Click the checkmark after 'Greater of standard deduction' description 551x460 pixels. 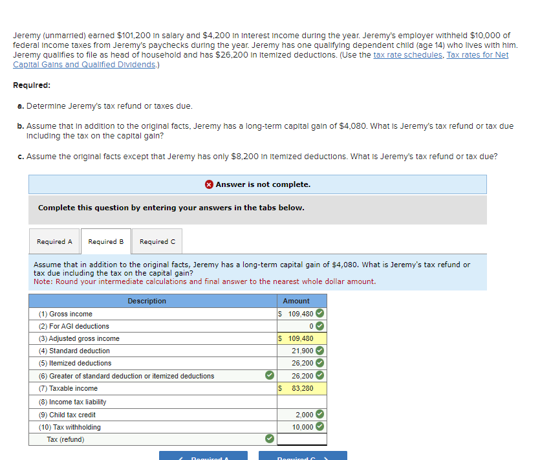(270, 375)
